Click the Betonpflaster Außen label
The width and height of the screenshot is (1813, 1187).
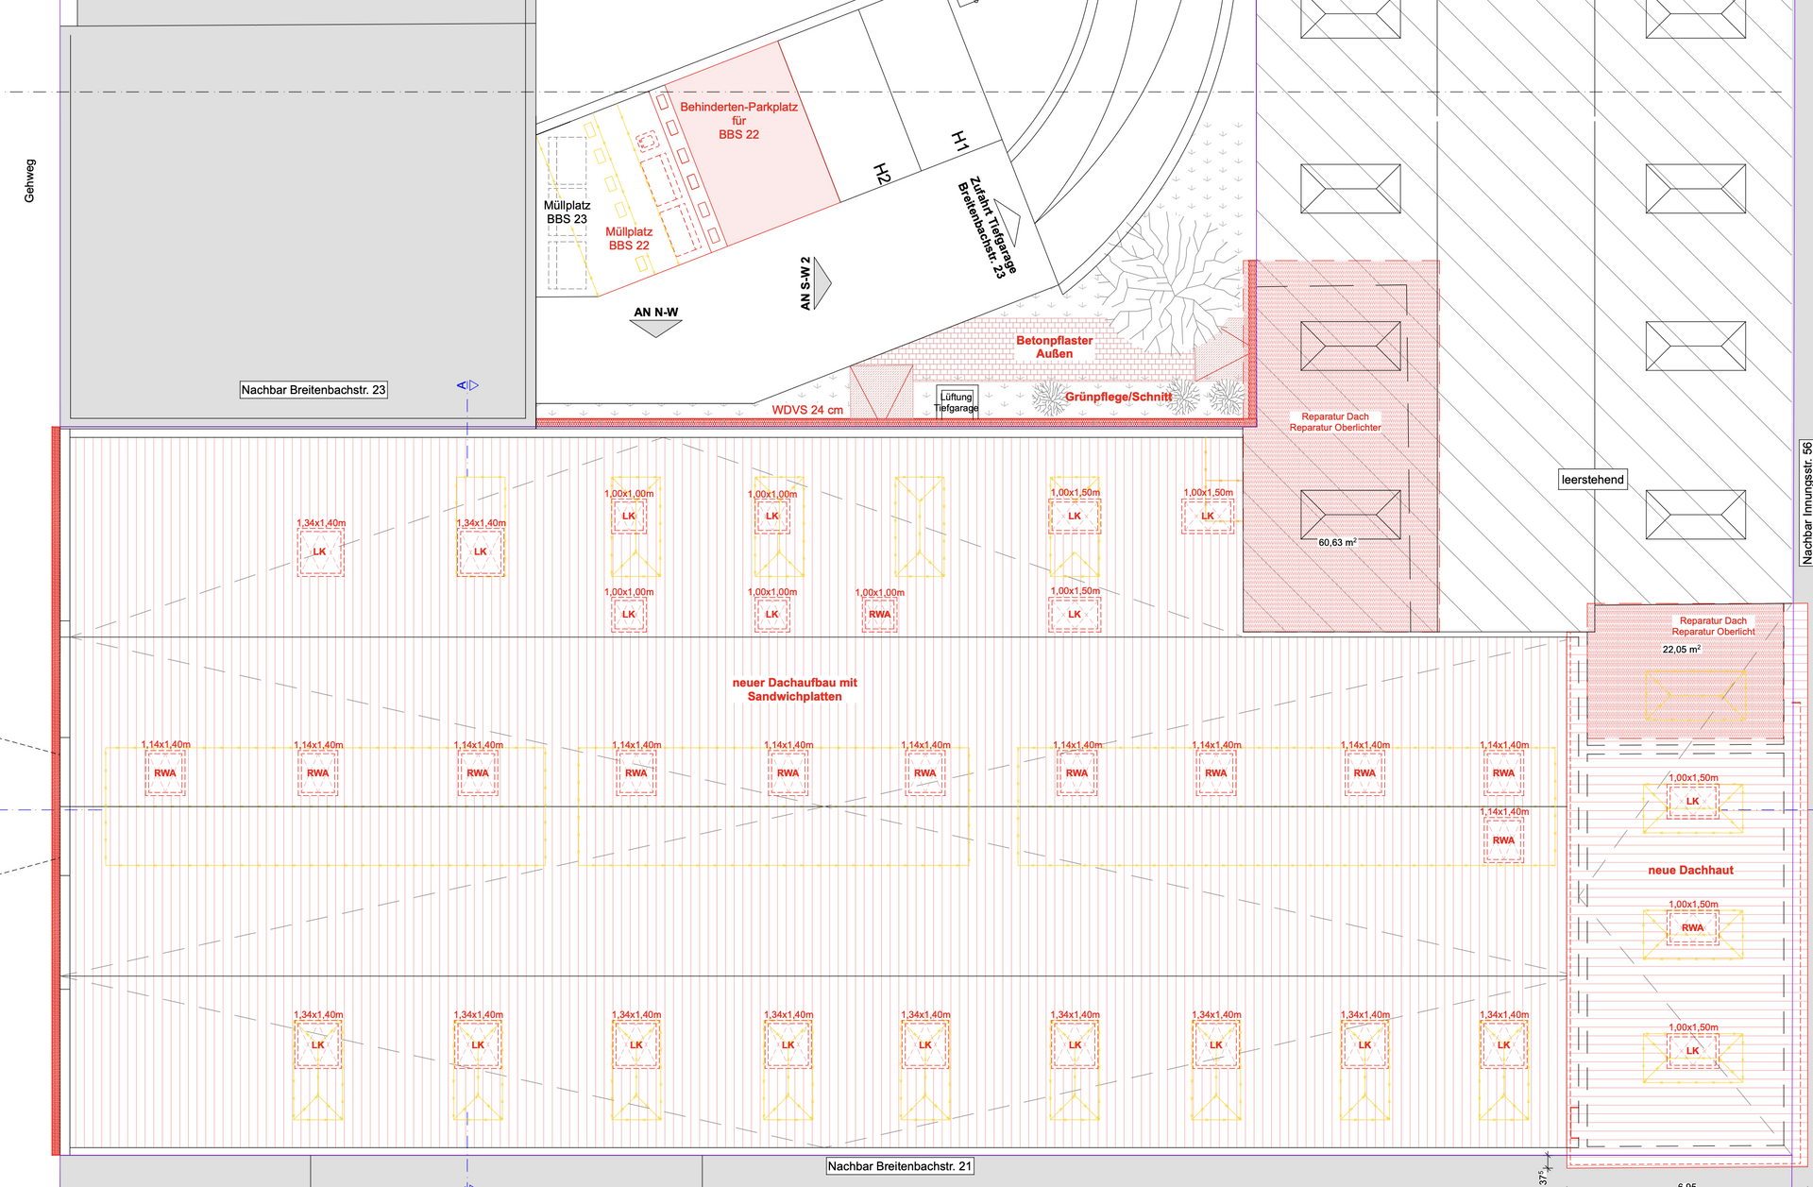[1054, 347]
